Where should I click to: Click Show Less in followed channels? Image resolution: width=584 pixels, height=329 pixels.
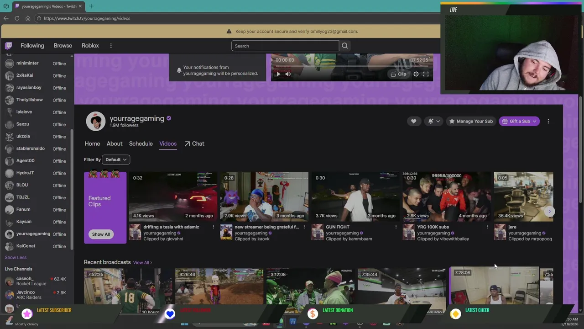coord(16,257)
